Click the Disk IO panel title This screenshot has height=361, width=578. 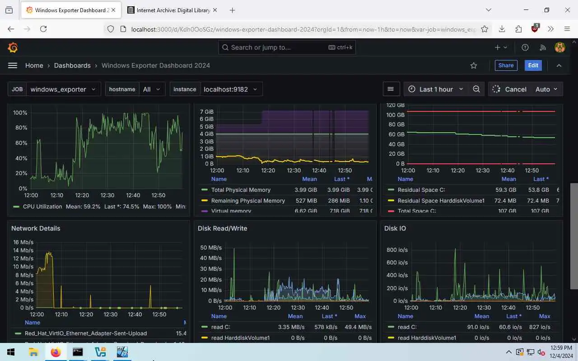click(395, 228)
